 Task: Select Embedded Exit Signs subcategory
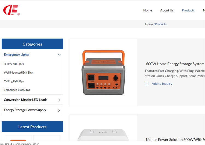pos(17,90)
